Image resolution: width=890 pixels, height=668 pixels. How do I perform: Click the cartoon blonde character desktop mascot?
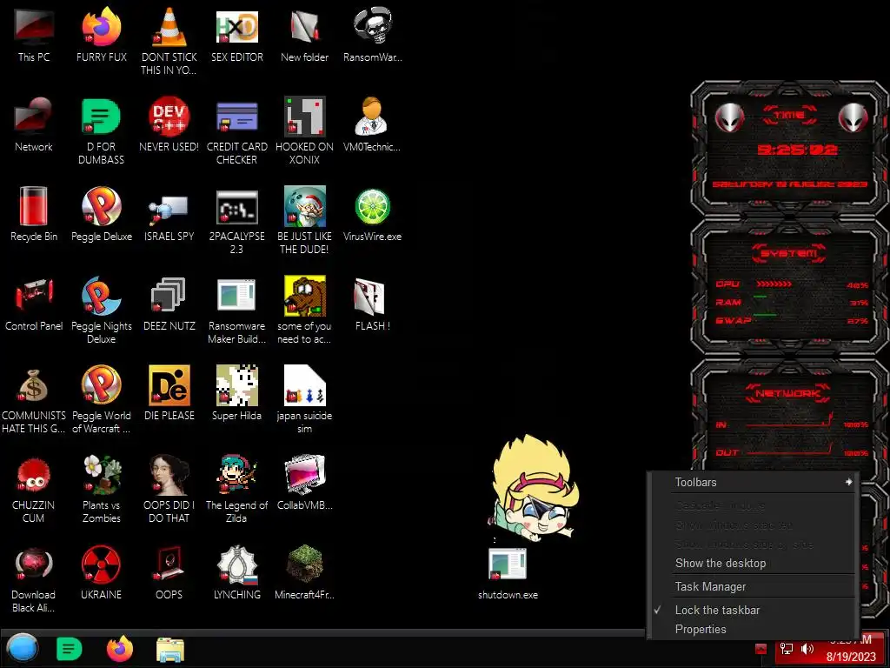click(534, 489)
